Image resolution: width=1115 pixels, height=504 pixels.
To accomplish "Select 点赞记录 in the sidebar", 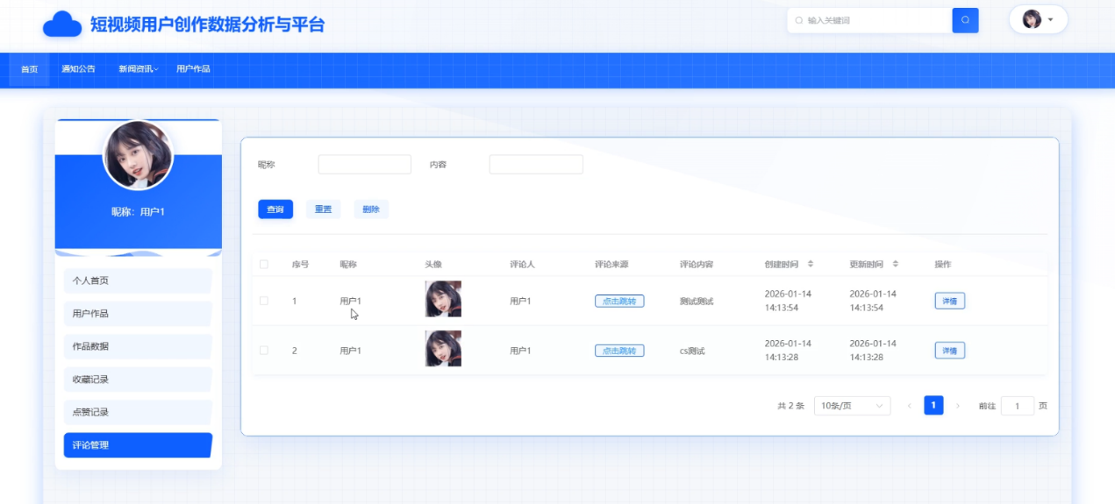I will tap(138, 412).
